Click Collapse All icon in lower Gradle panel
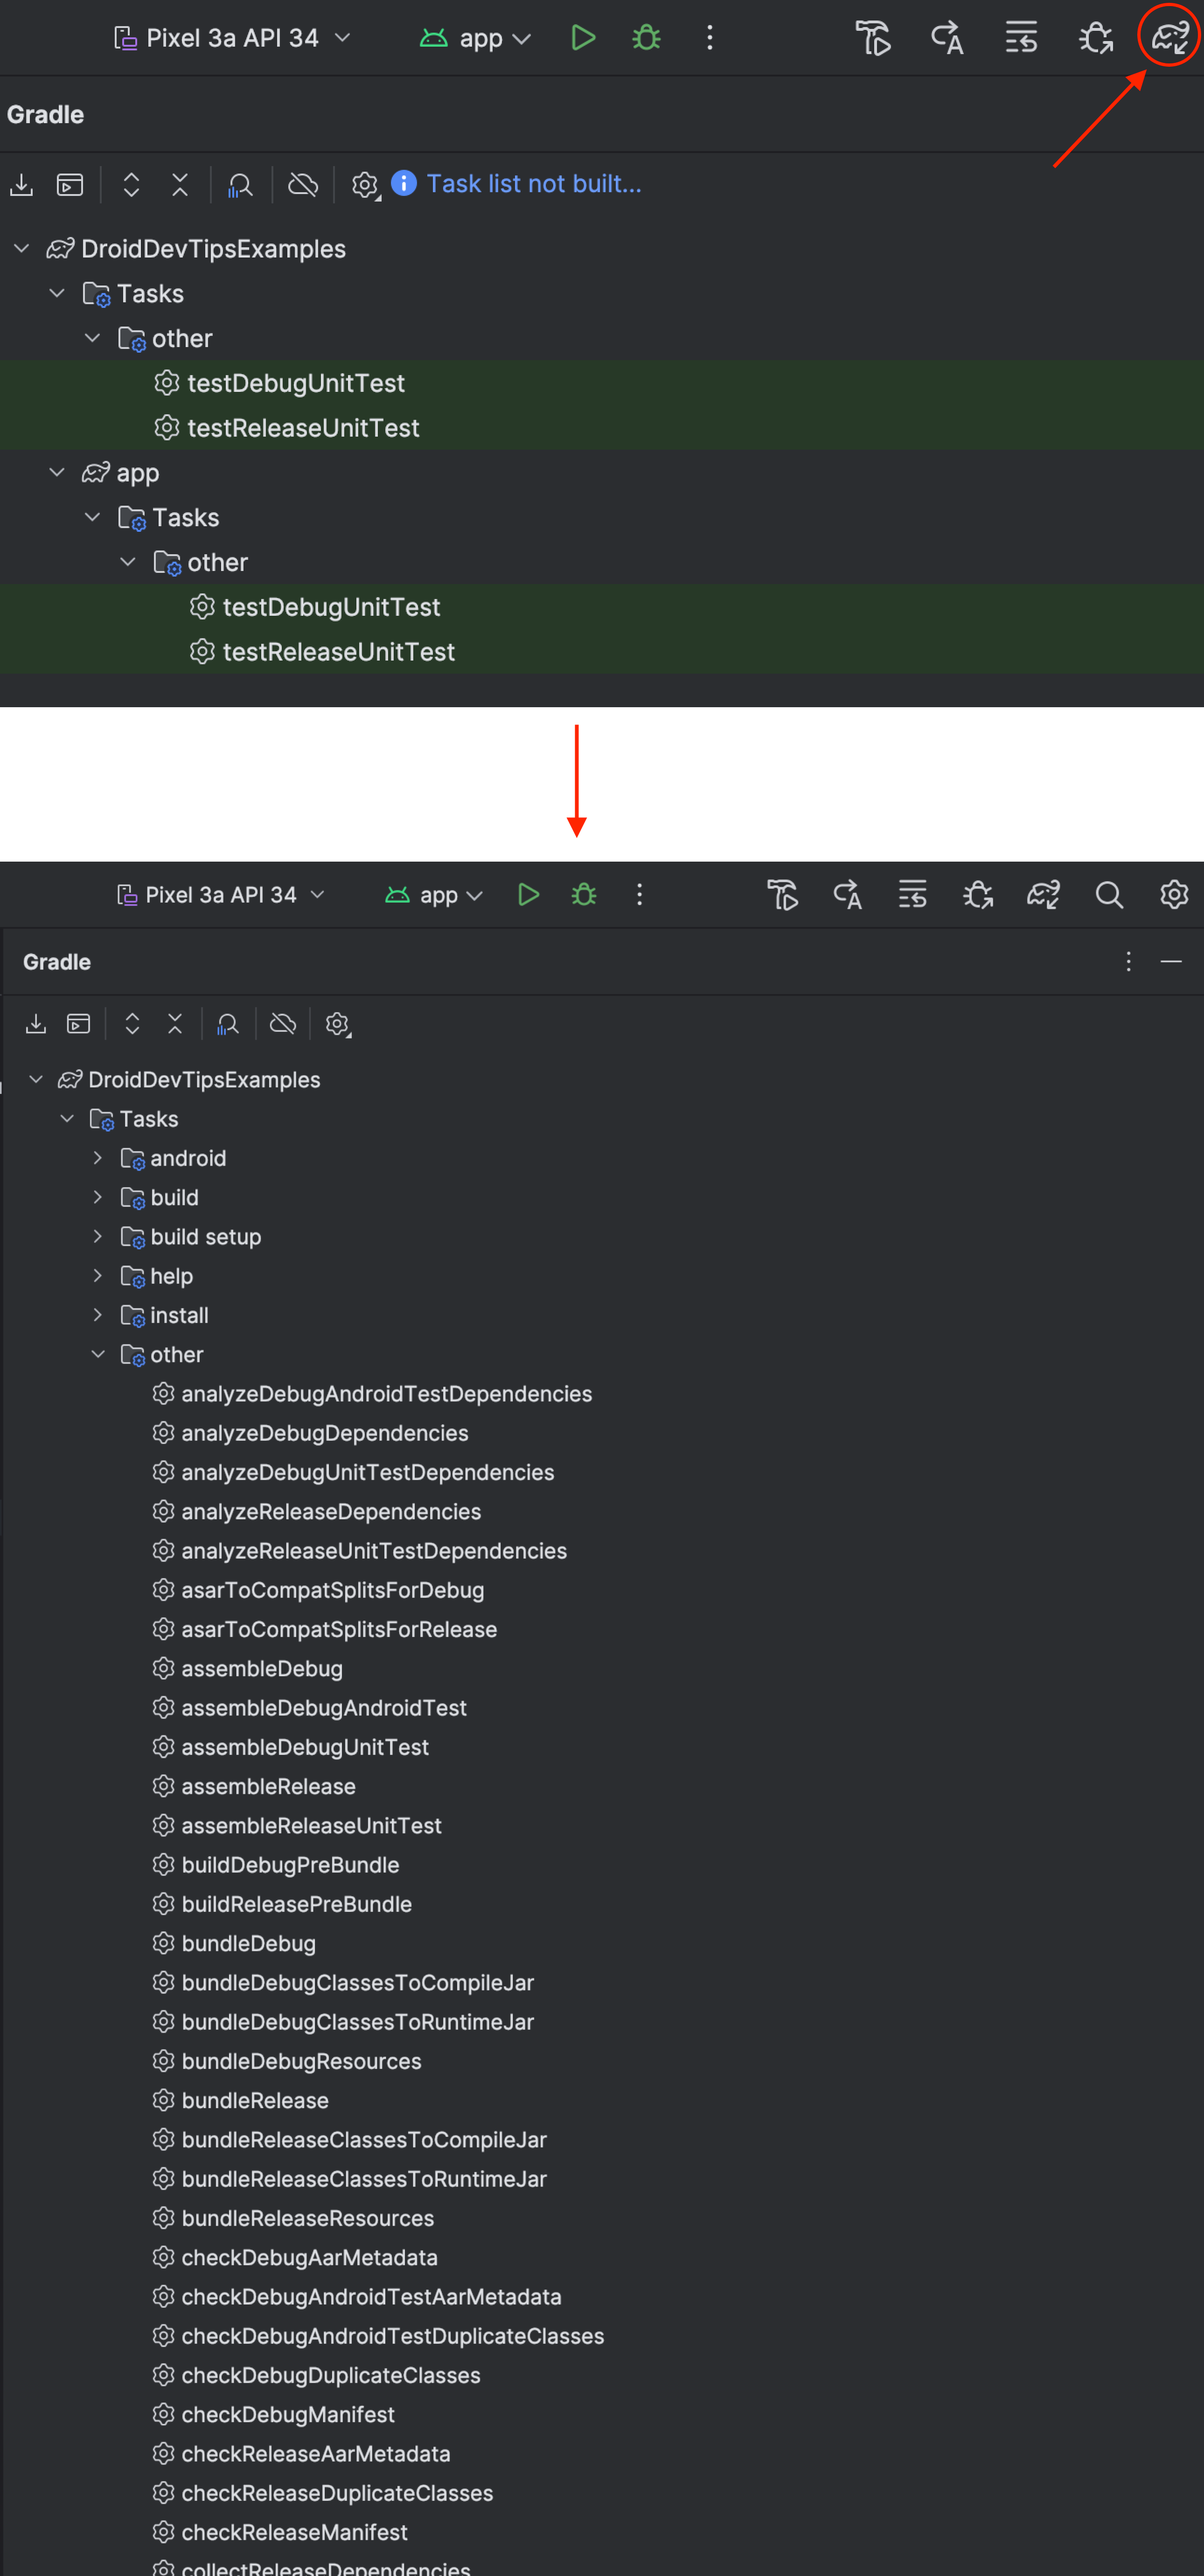1204x2576 pixels. point(175,1024)
